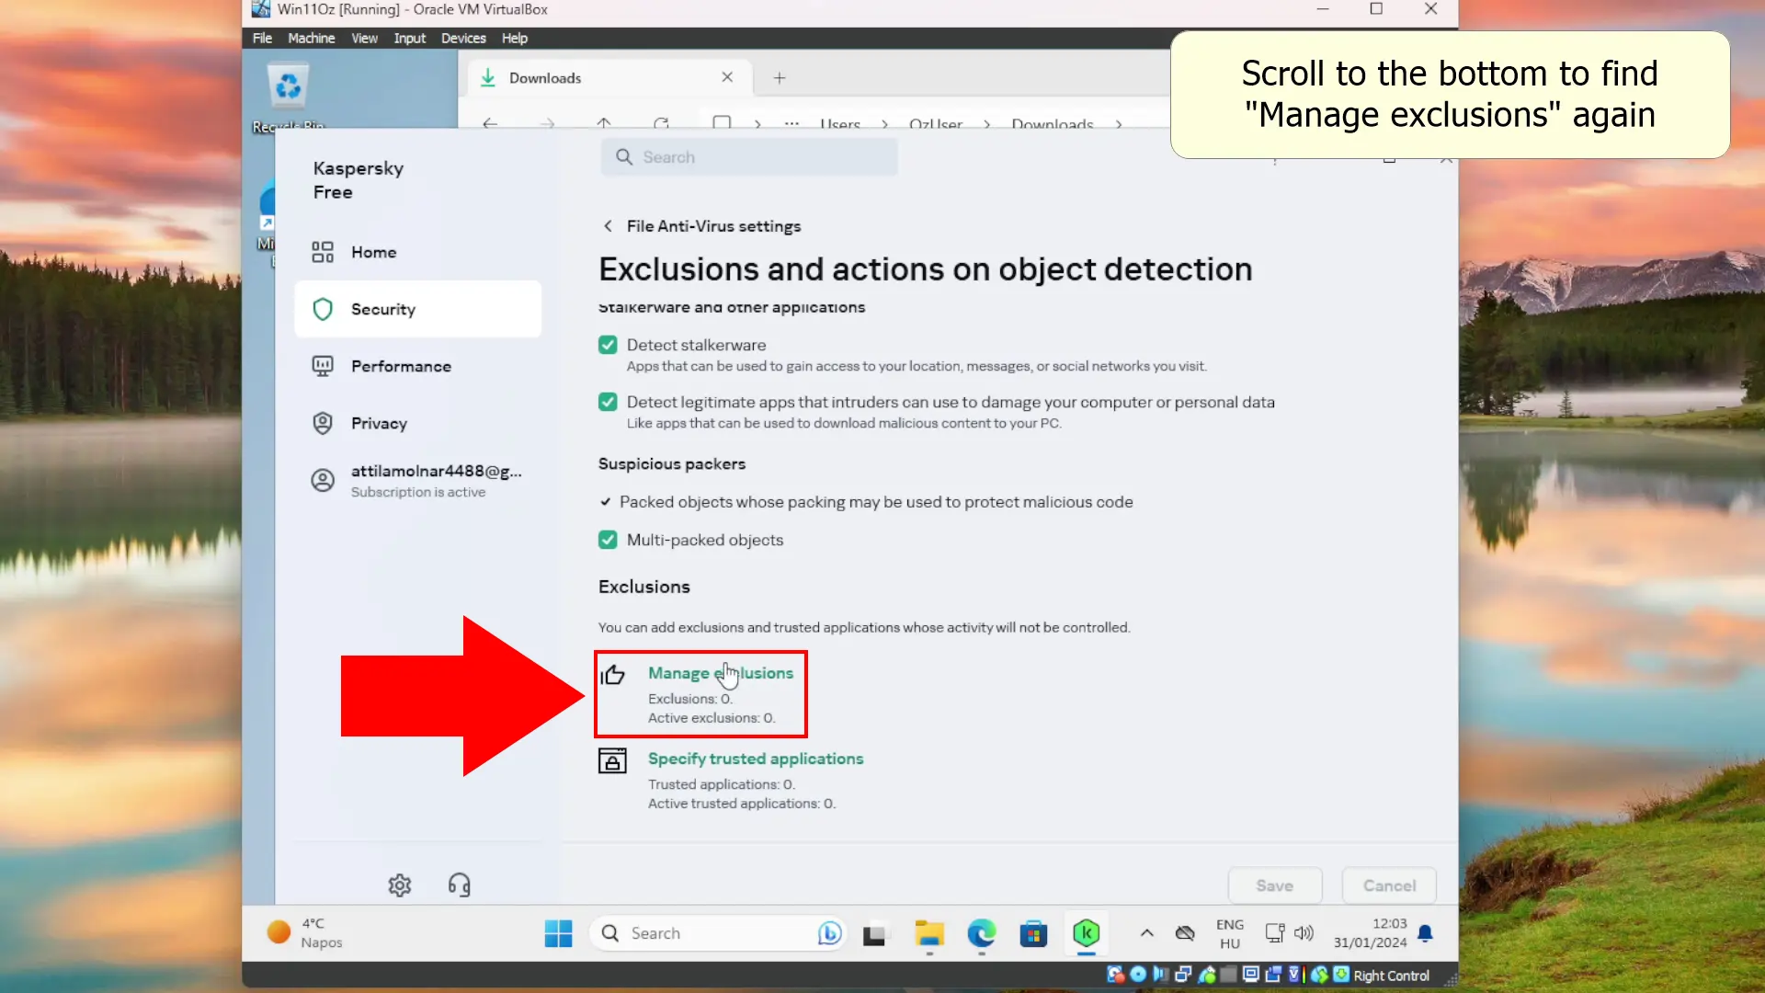Image resolution: width=1765 pixels, height=993 pixels.
Task: Uncheck Detect legitimate apps intruders can use
Action: click(608, 402)
